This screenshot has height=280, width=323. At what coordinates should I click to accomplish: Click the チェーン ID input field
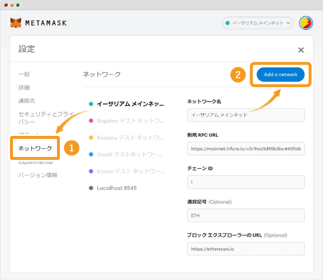point(245,182)
